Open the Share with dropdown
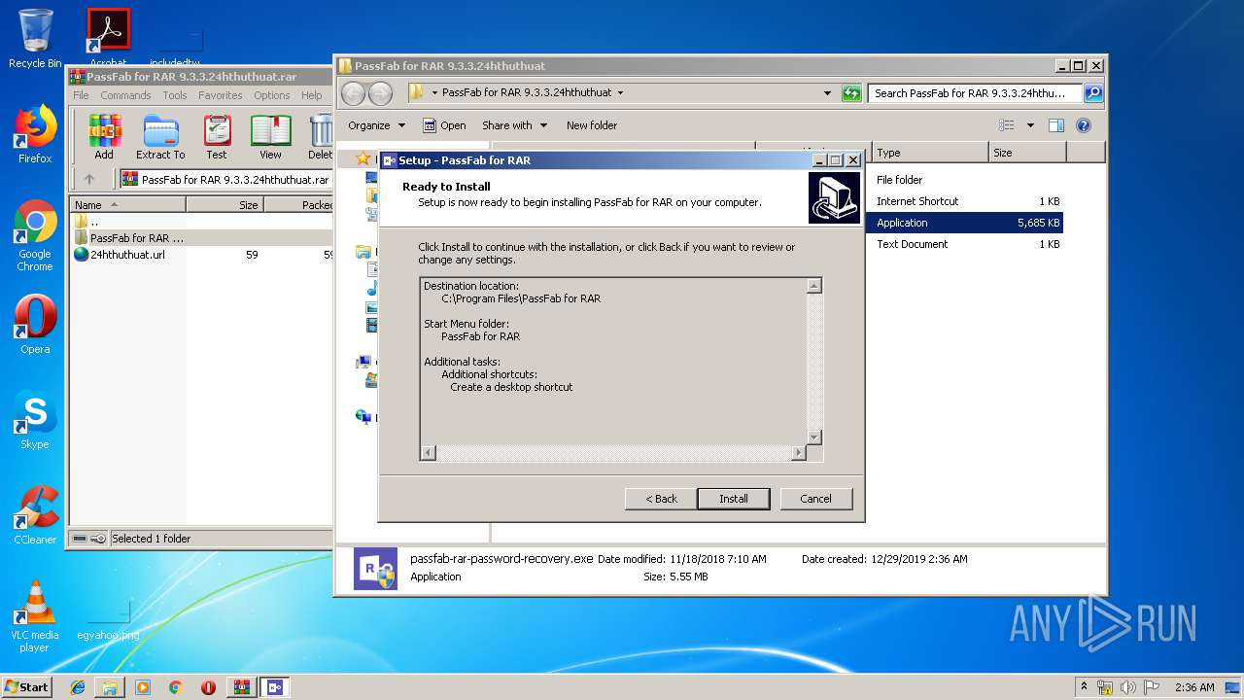 [514, 125]
